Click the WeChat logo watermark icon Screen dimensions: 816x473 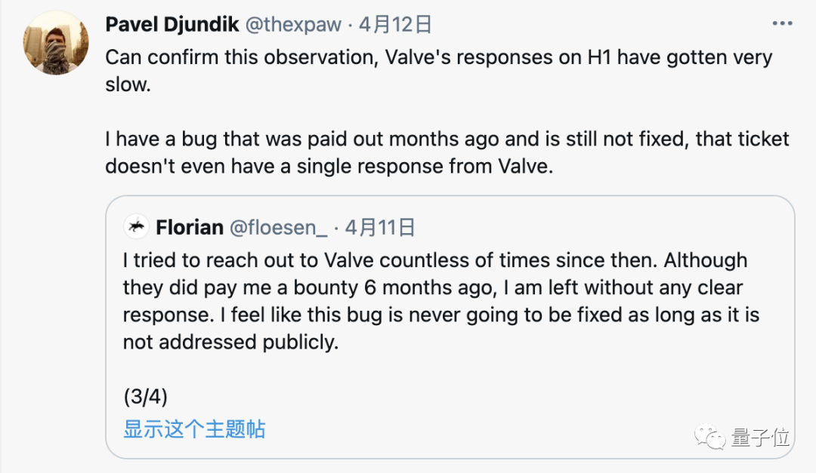coord(709,437)
